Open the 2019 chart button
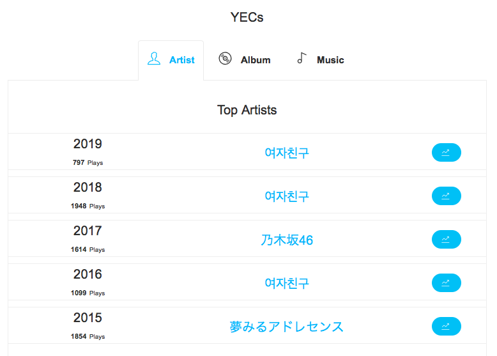The image size is (497, 356). 446,153
